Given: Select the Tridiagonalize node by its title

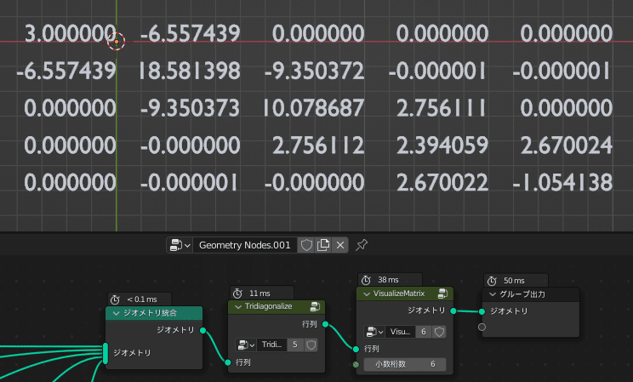Looking at the screenshot, I should pyautogui.click(x=269, y=306).
